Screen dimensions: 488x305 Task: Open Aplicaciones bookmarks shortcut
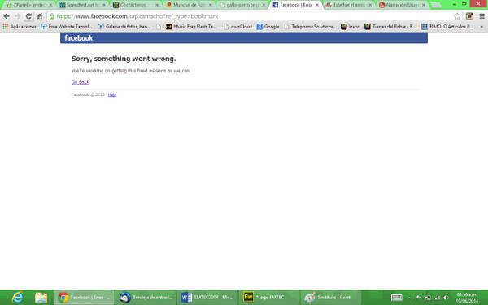click(20, 27)
